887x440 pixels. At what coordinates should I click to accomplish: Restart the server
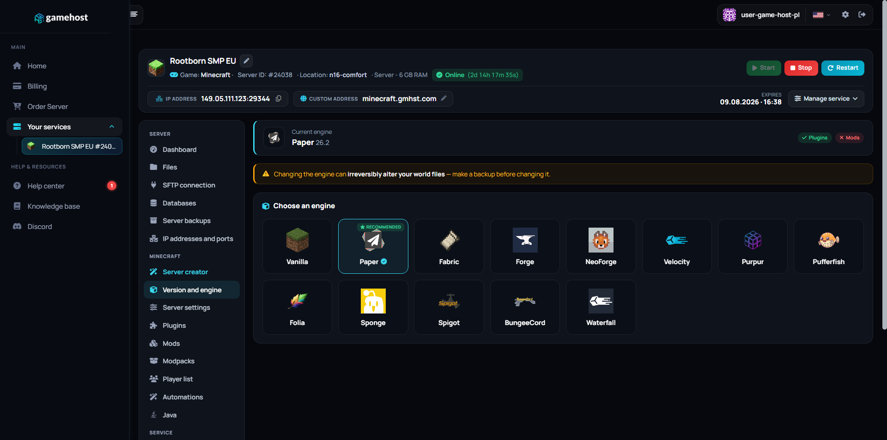843,68
